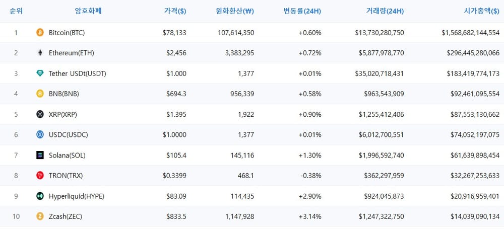The image size is (504, 231).
Task: Select Zcash change +3.14%
Action: click(x=310, y=217)
